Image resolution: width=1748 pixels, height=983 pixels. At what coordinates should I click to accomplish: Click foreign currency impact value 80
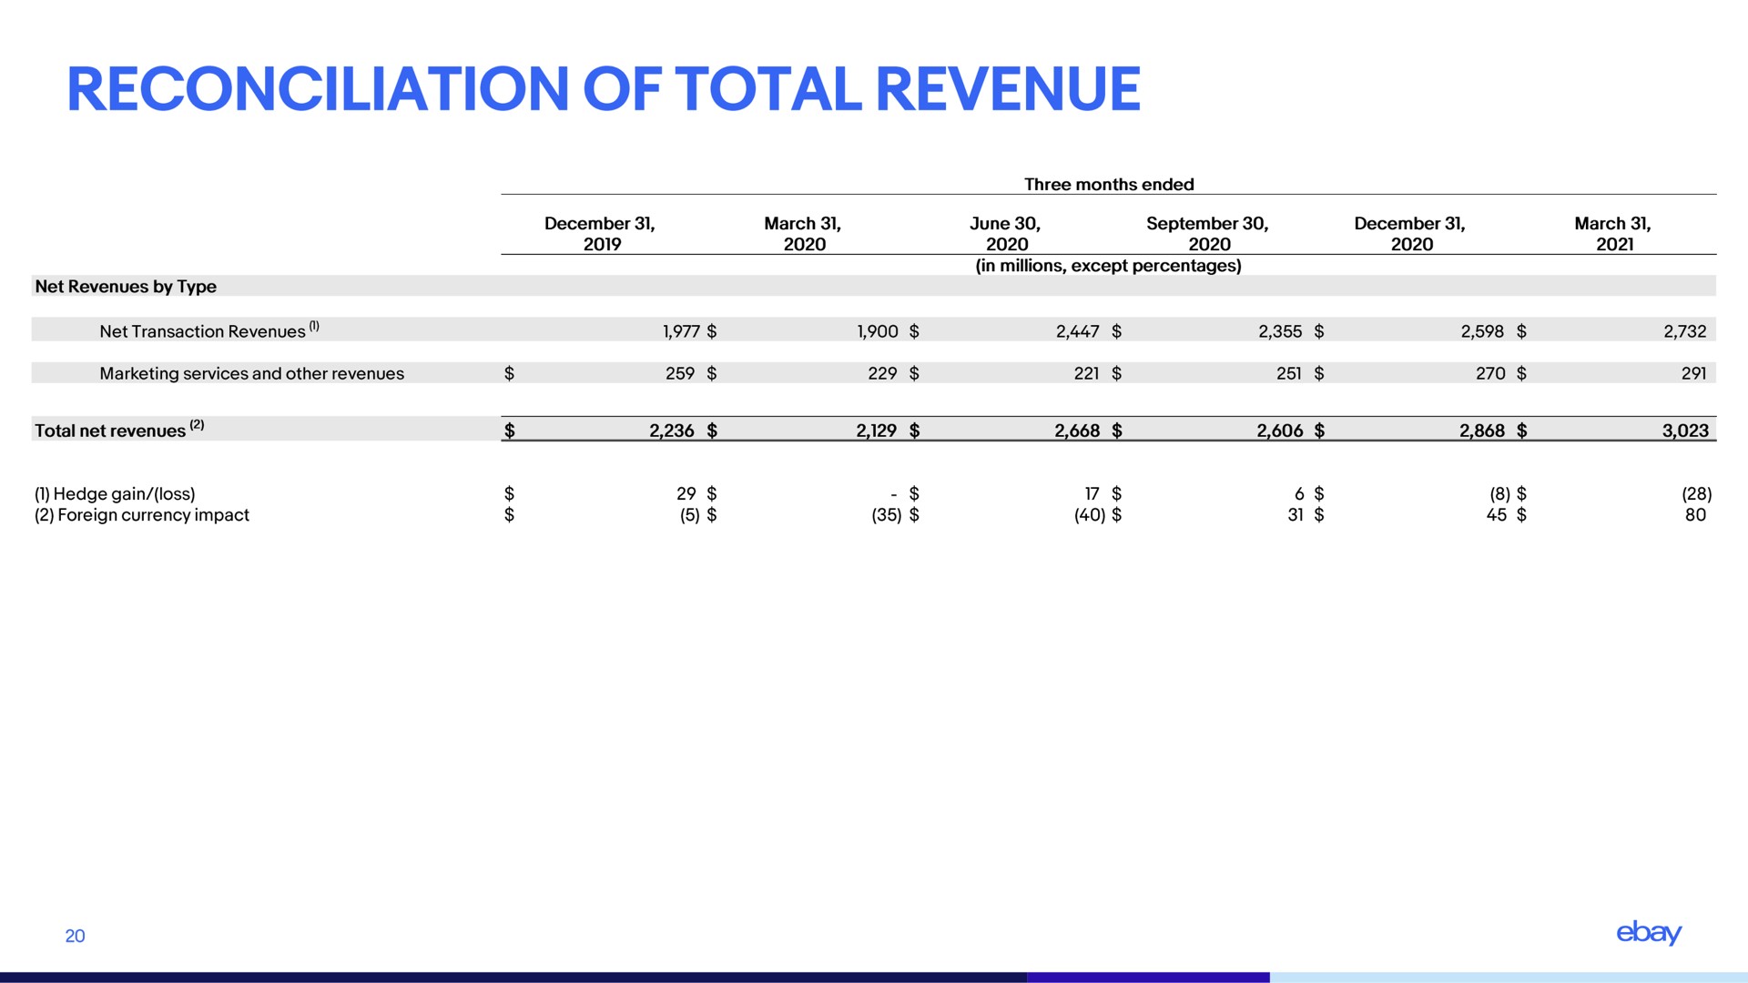[1695, 515]
